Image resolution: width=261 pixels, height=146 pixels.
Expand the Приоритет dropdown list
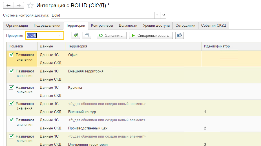tap(60, 35)
